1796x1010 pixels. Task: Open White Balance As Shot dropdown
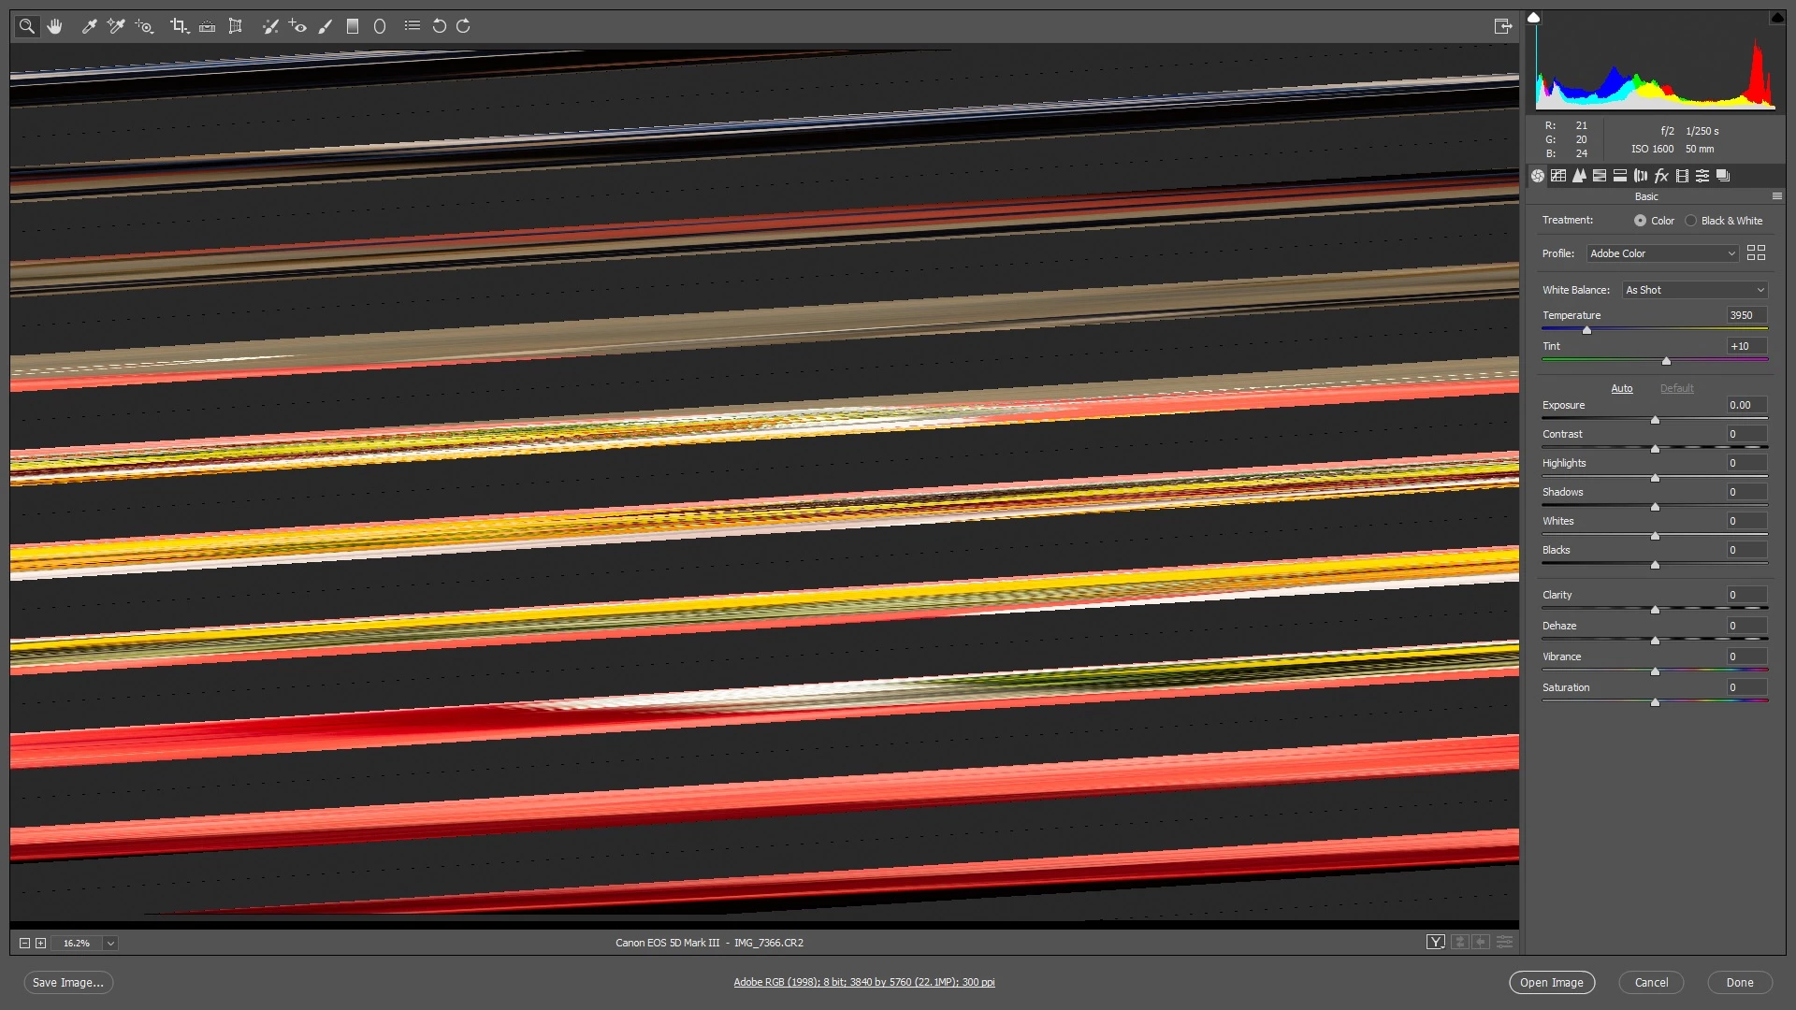[1694, 290]
